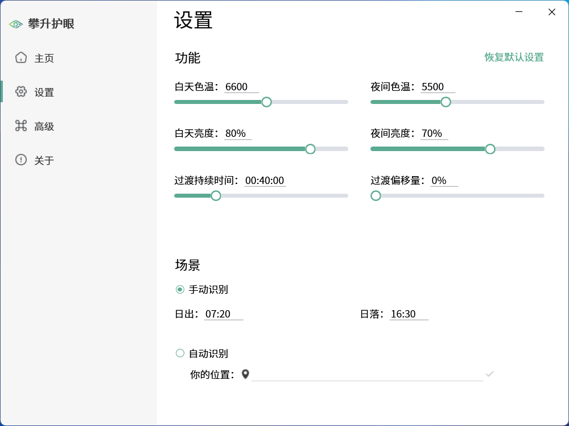Click the 攀升护眼 eye logo icon
The height and width of the screenshot is (426, 569).
(x=16, y=24)
